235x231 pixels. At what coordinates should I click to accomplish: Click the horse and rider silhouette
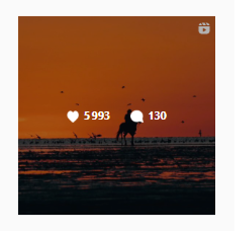coord(128,128)
